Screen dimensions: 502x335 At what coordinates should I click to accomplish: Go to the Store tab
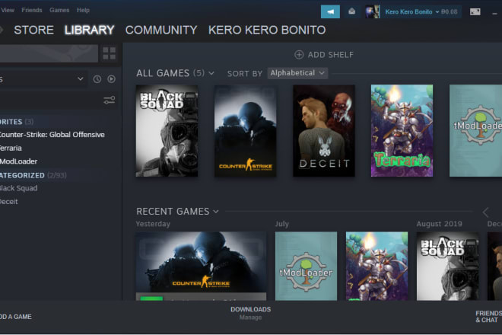tap(33, 30)
